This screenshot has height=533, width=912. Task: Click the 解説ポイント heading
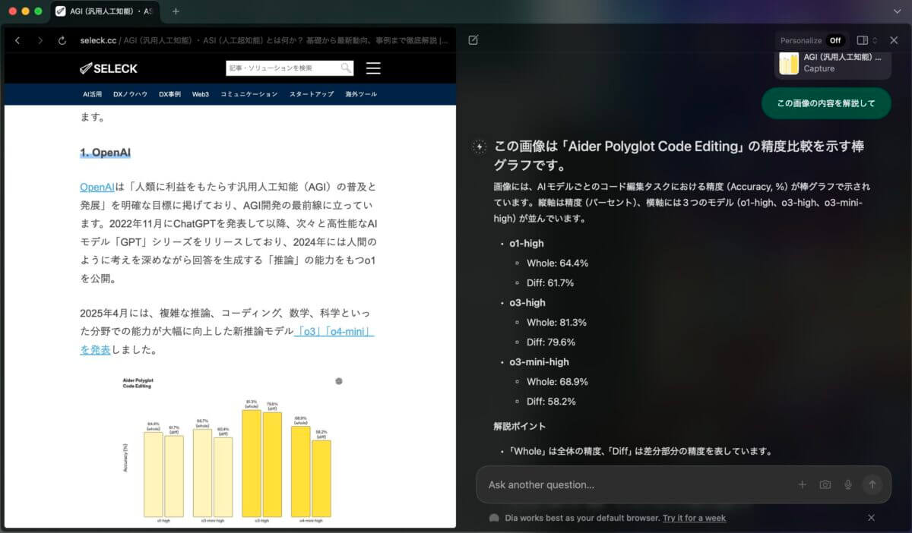[519, 427]
